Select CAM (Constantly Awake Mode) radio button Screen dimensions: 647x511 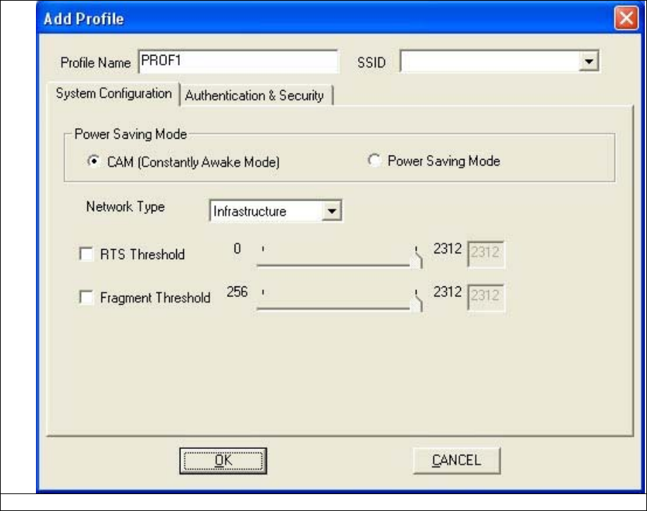click(94, 161)
